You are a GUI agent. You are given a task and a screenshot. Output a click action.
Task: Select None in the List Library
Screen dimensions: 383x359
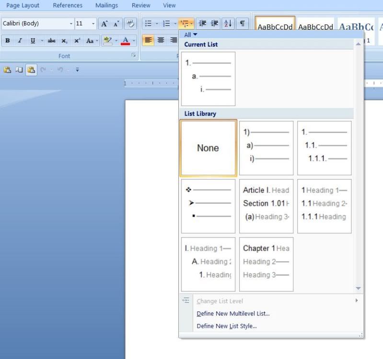pos(209,148)
